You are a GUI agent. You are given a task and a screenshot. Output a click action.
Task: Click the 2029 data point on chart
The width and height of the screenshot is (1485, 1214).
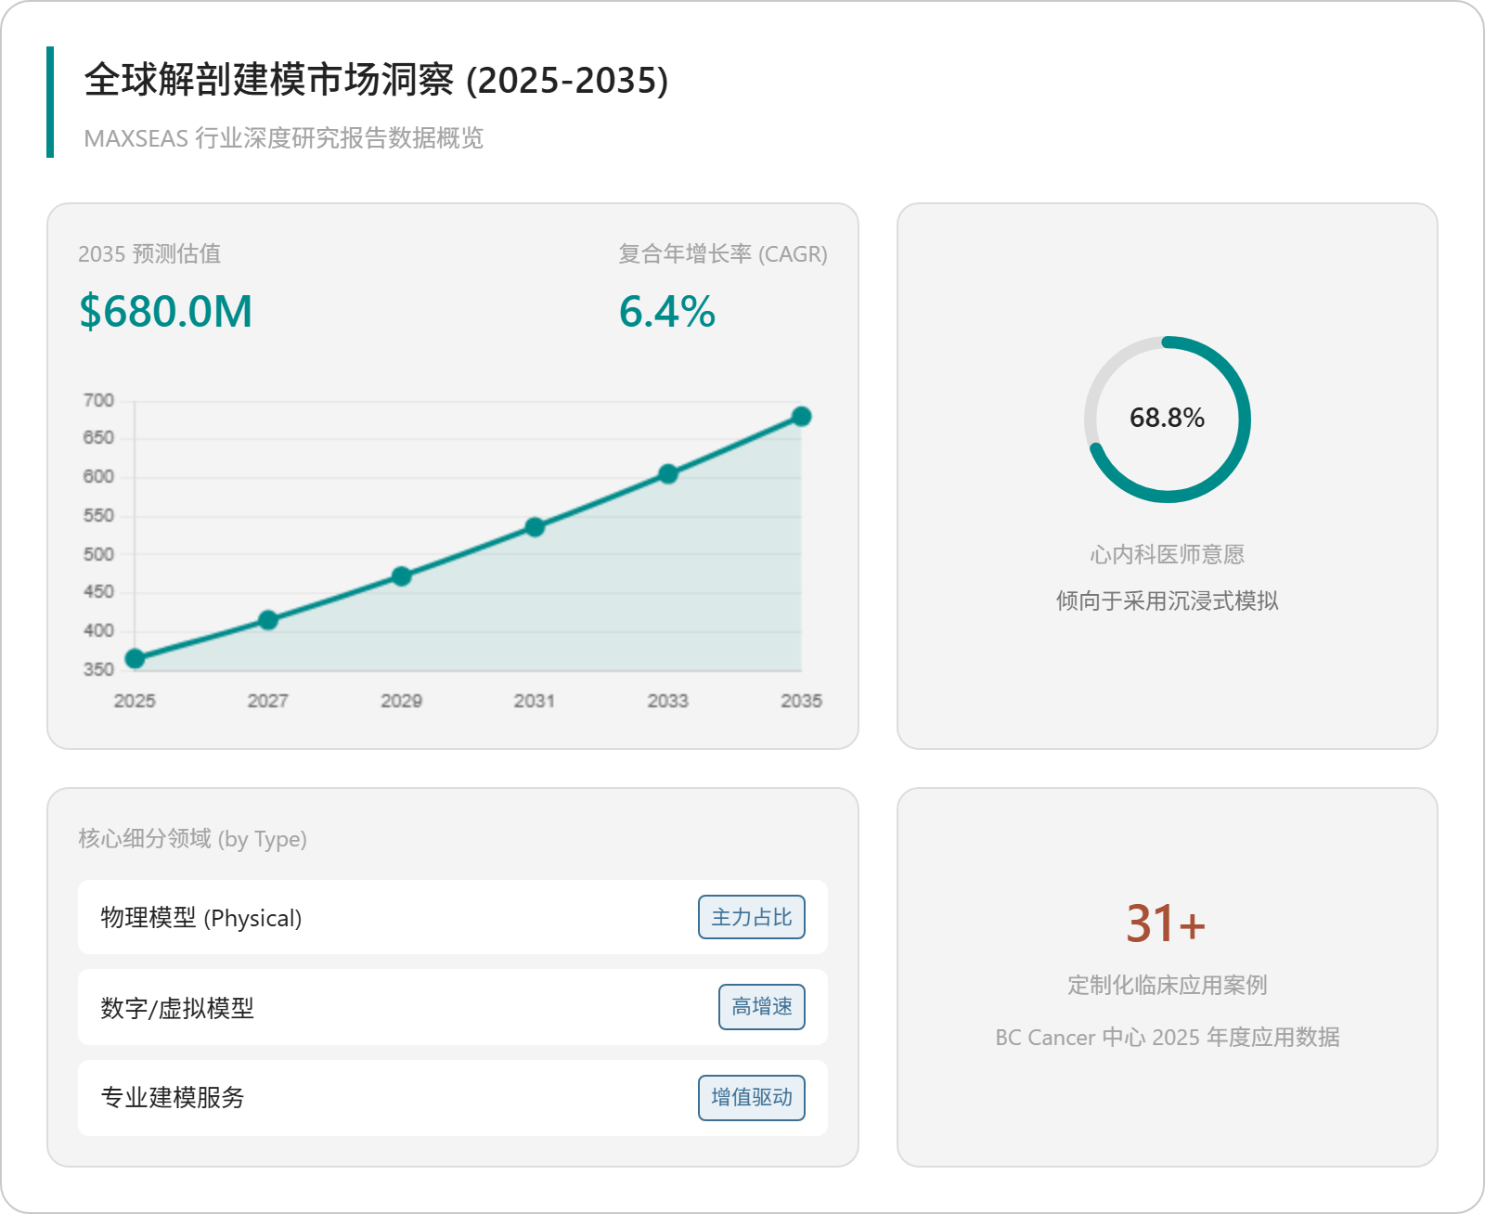402,576
